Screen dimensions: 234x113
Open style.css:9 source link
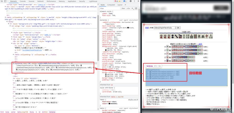[133, 100]
